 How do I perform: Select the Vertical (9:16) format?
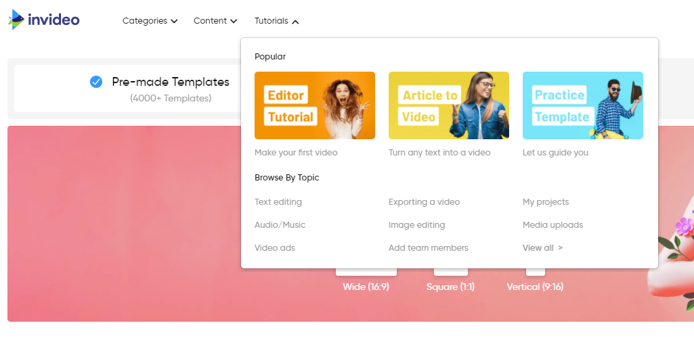click(535, 287)
